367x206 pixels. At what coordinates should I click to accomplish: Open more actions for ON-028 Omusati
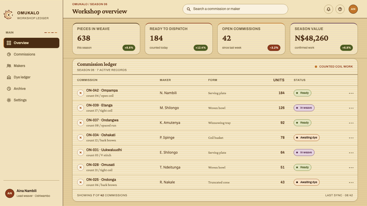tap(351, 168)
